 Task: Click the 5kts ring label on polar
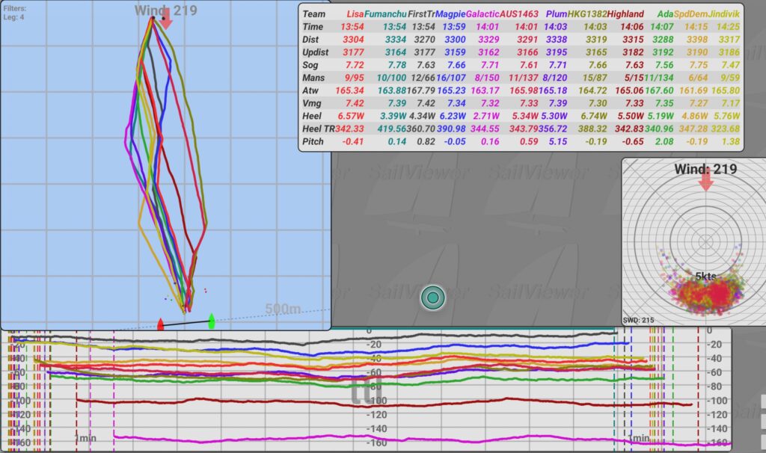[705, 277]
